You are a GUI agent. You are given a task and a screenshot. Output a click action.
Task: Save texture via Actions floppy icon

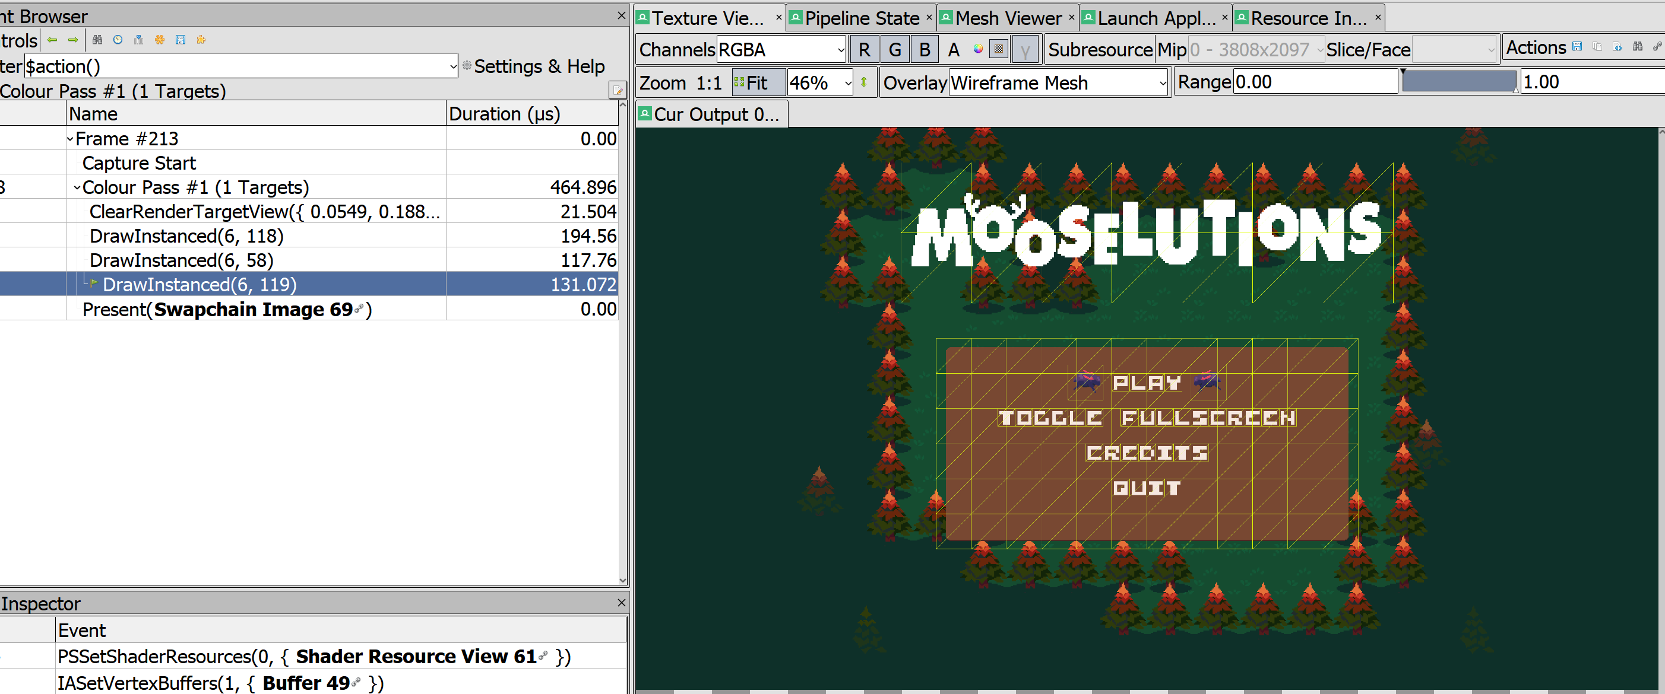(1577, 46)
